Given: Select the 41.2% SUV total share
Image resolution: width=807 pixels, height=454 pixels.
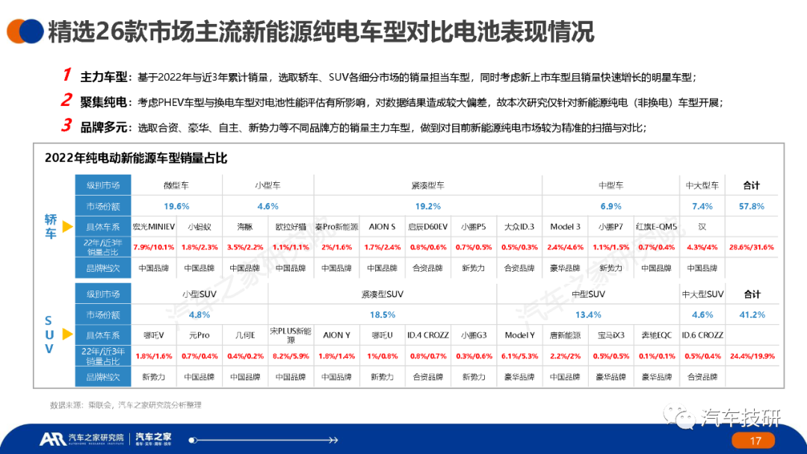Looking at the screenshot, I should [x=752, y=314].
